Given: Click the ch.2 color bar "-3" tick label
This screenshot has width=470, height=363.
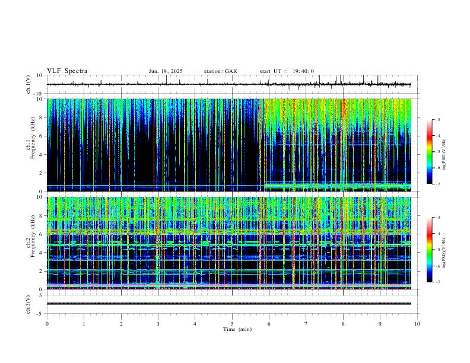Looking at the screenshot, I should click(437, 218).
